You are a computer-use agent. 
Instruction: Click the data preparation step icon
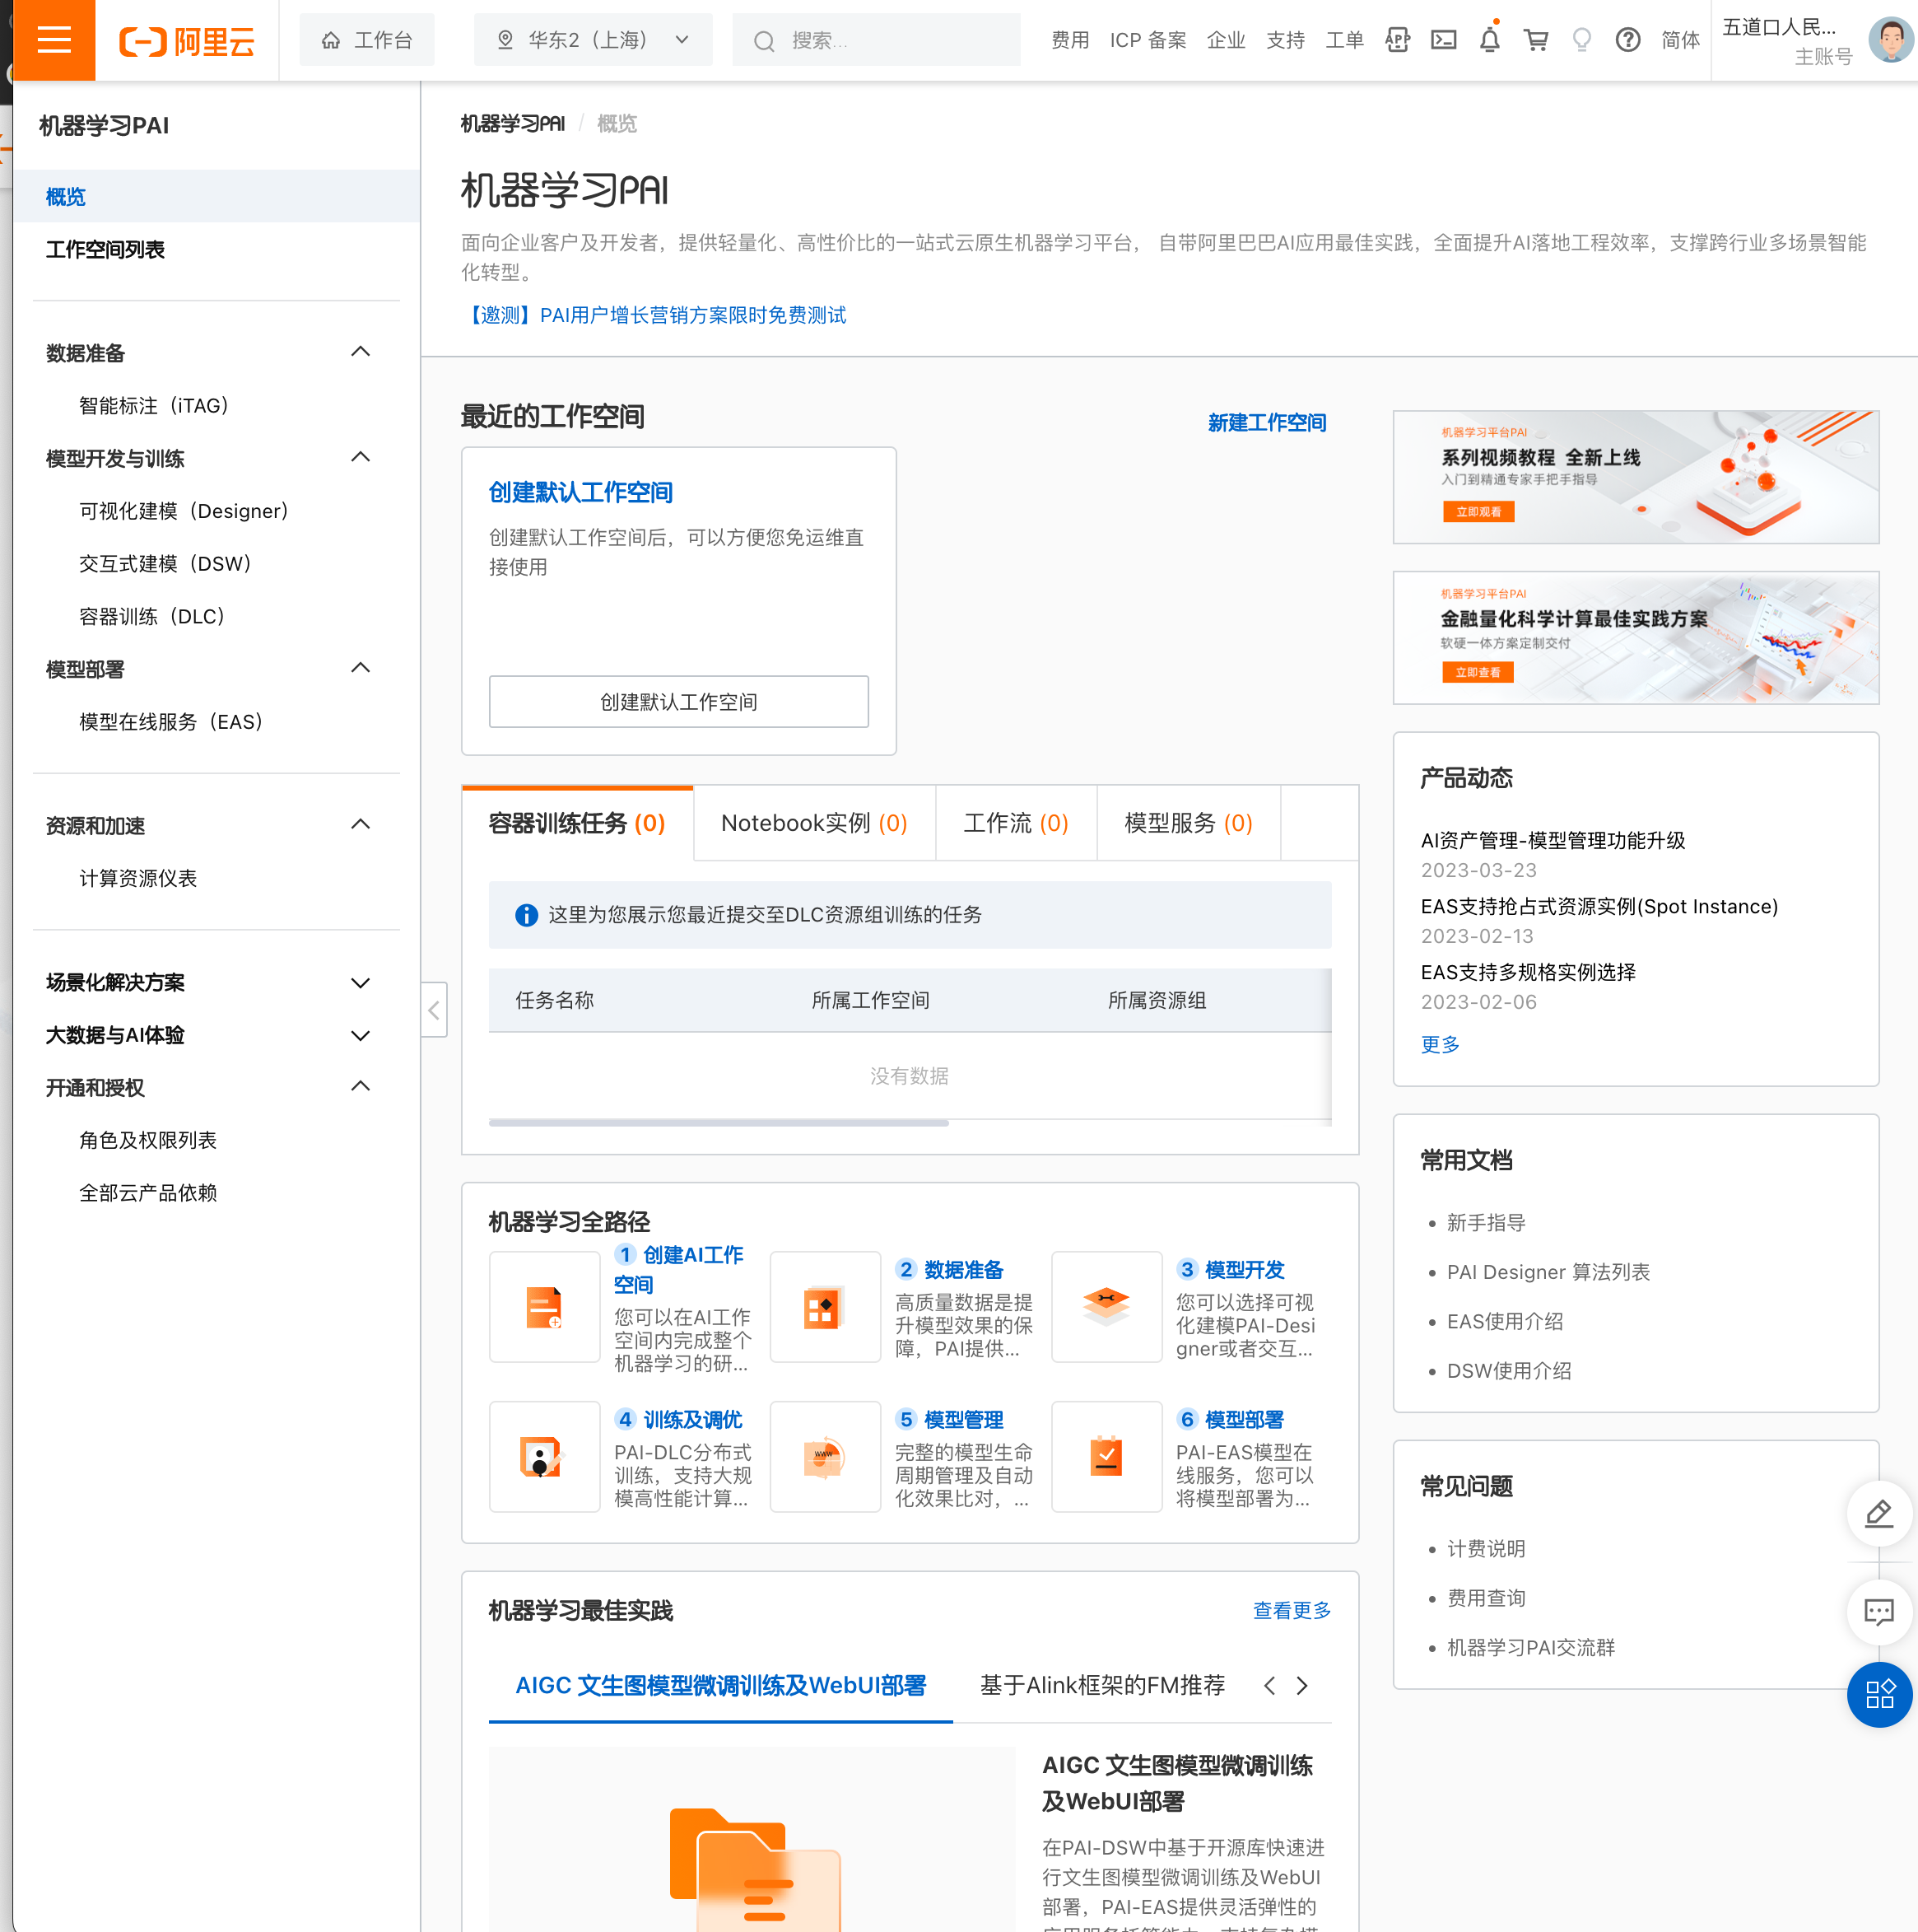825,1306
